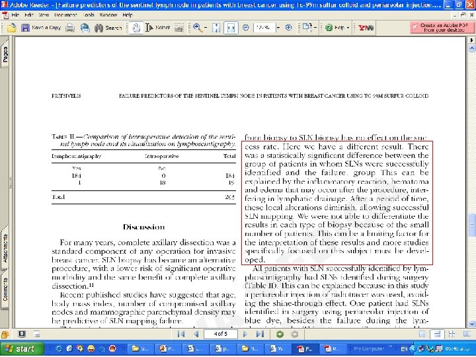The image size is (476, 357).
Task: Open the Help menu
Action: (x=128, y=15)
